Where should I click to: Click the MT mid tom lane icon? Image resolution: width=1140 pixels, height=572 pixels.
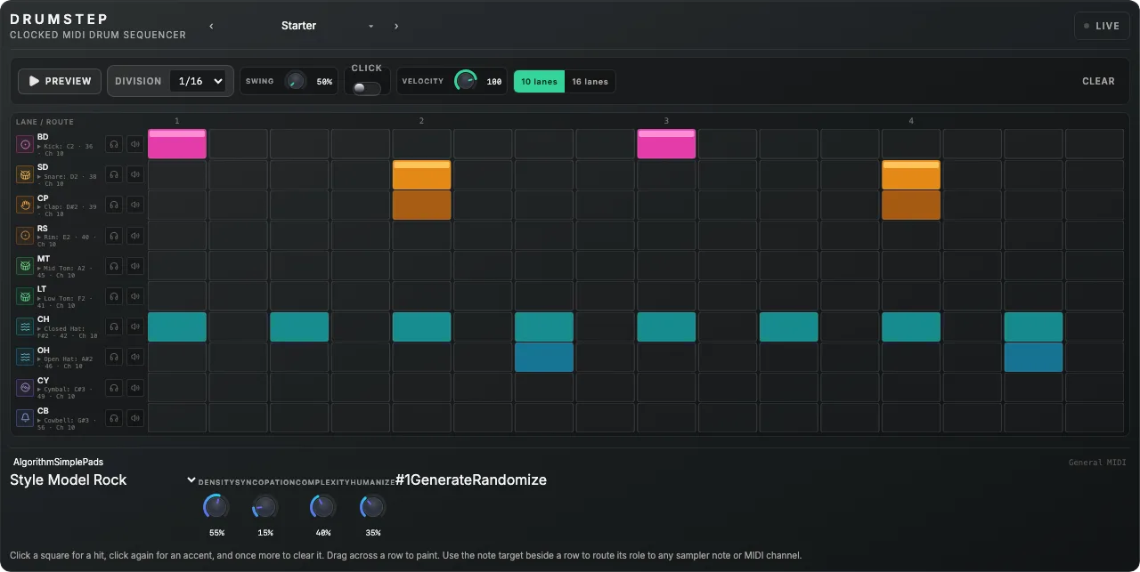pos(25,265)
